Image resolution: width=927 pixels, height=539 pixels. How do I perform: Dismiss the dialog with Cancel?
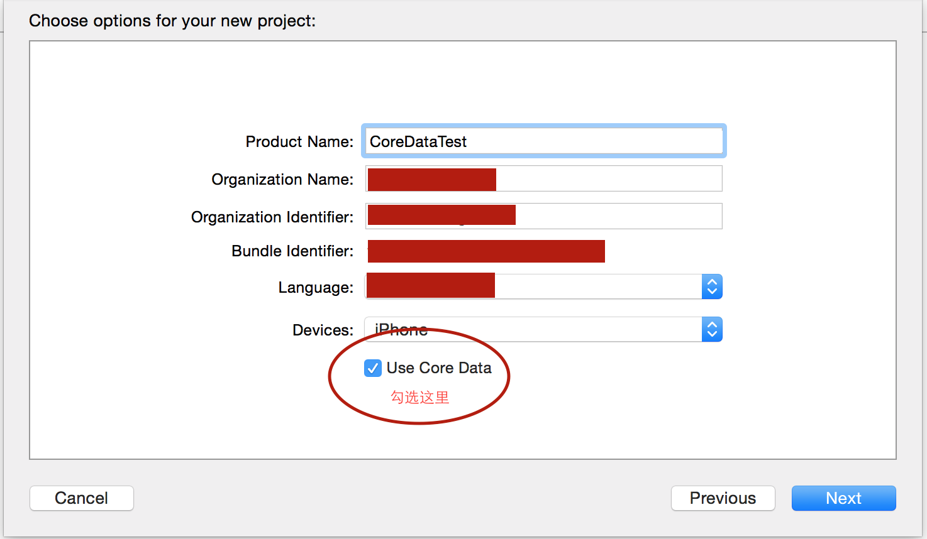[82, 498]
